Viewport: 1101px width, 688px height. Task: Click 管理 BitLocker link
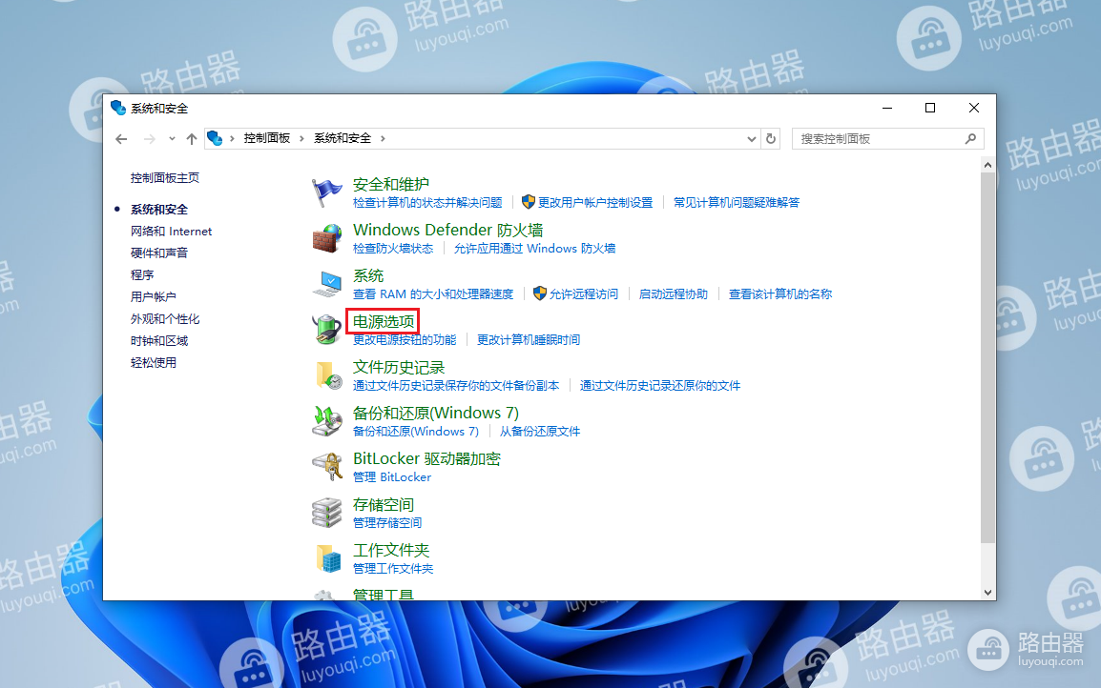(392, 476)
